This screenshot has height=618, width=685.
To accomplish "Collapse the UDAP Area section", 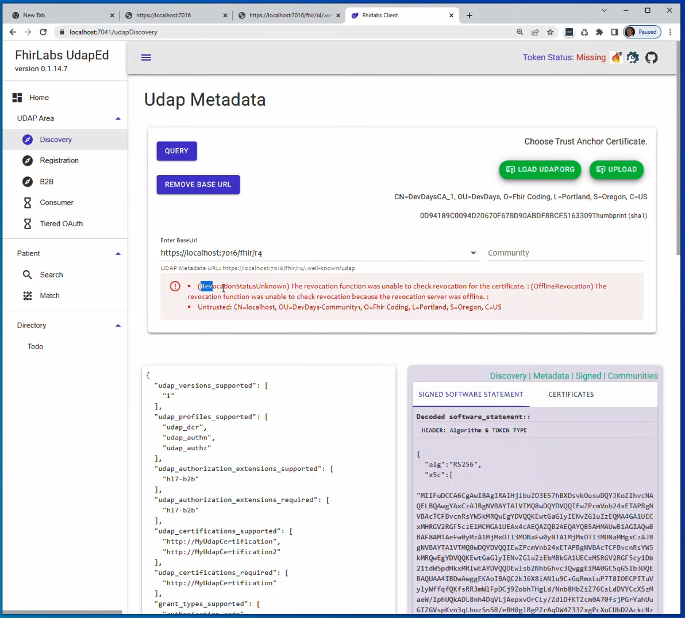I will pos(118,118).
